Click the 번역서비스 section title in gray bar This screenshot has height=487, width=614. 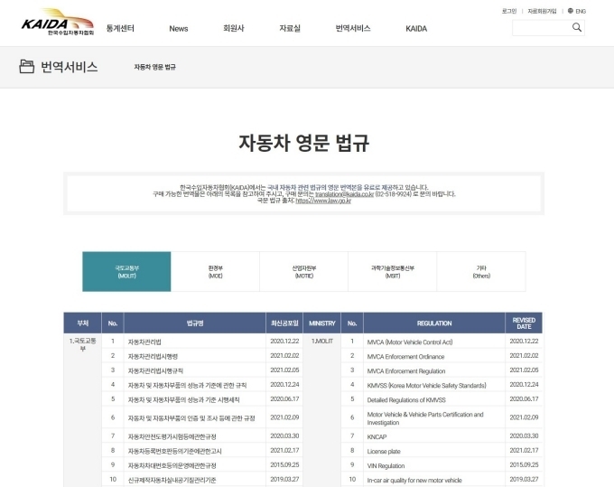click(x=70, y=67)
